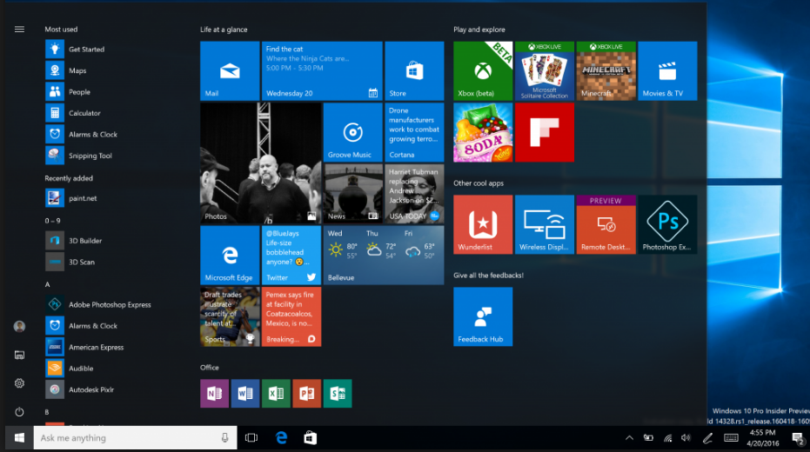Open Action Center notifications icon
810x452 pixels.
tap(798, 439)
